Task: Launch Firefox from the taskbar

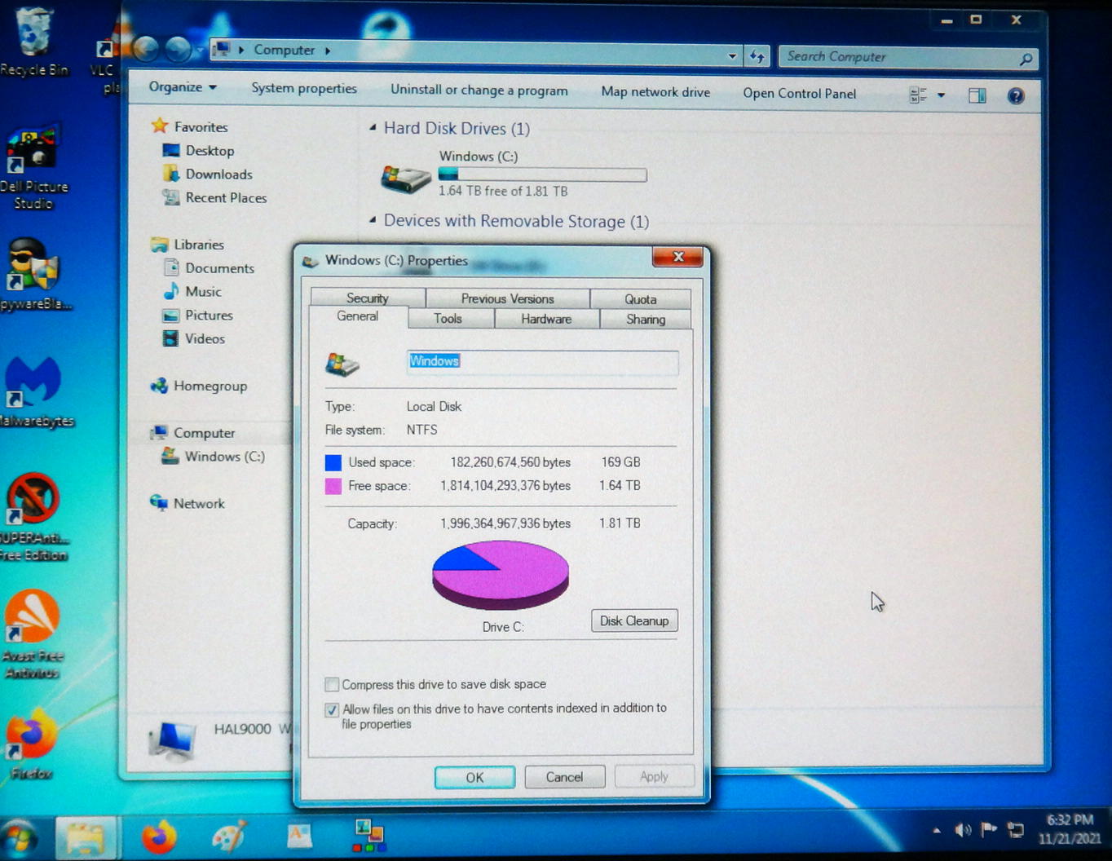Action: tap(159, 837)
